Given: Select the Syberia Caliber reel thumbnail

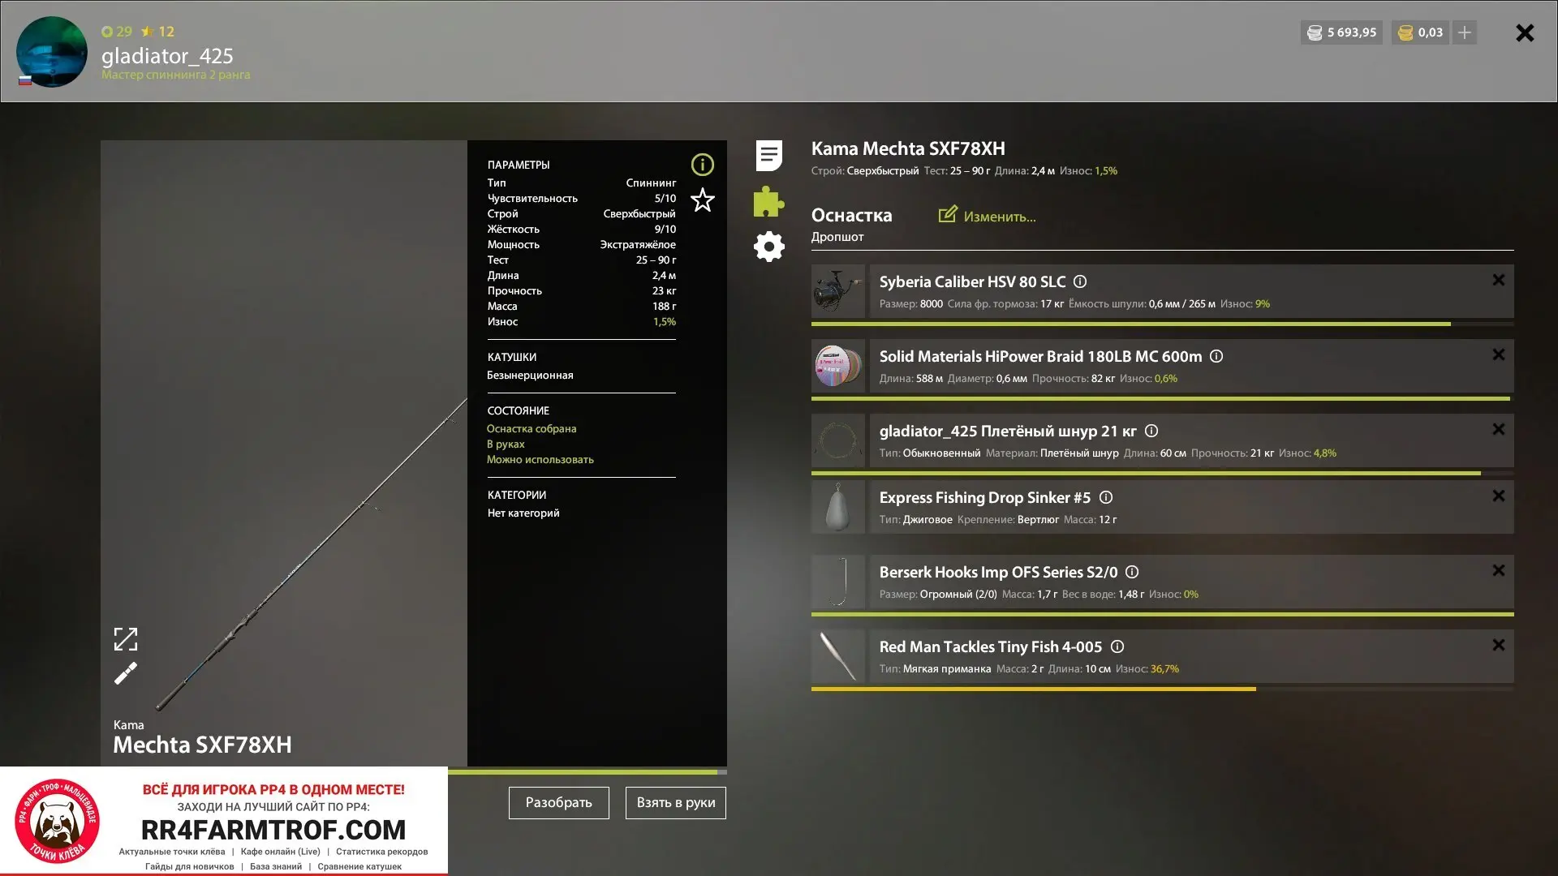Looking at the screenshot, I should point(838,291).
